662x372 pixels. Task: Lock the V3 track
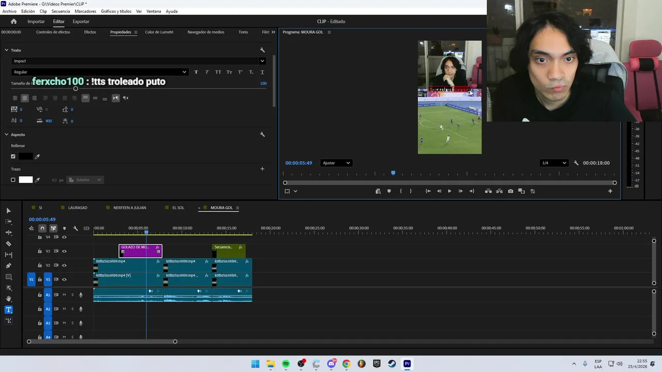pyautogui.click(x=40, y=251)
